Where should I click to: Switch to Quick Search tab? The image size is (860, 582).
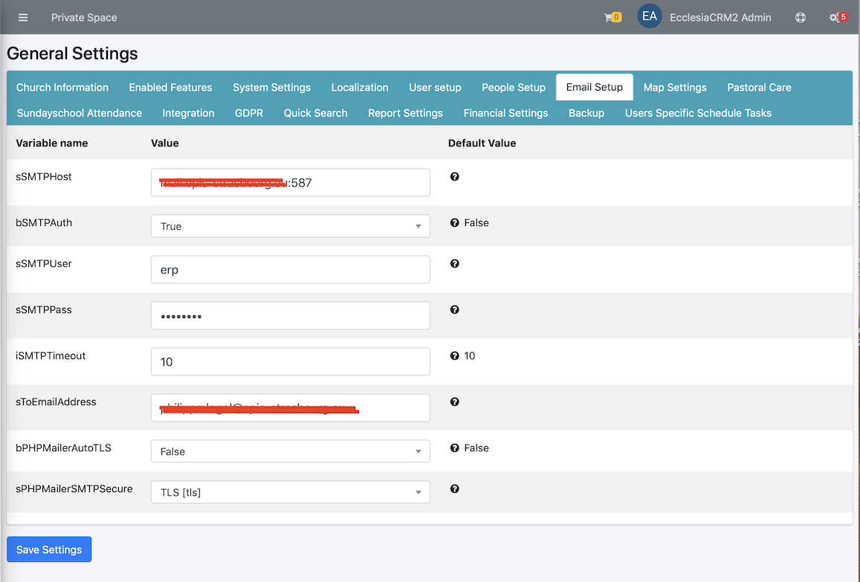[315, 113]
